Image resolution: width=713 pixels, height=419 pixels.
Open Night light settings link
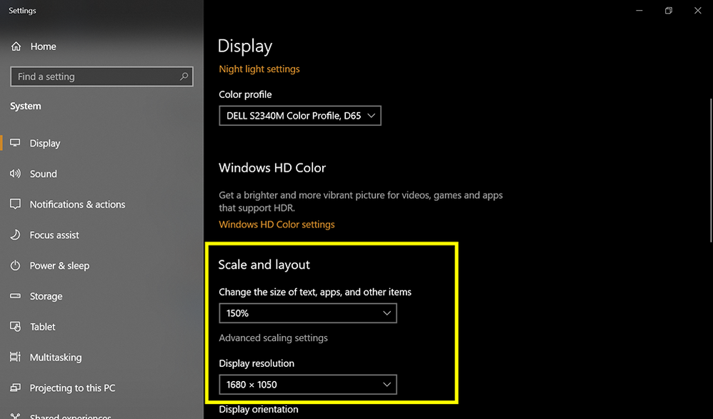(259, 69)
